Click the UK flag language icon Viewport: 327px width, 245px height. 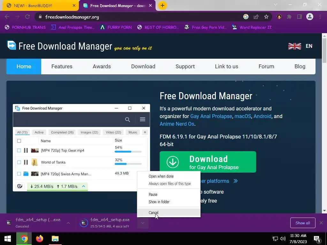(295, 46)
